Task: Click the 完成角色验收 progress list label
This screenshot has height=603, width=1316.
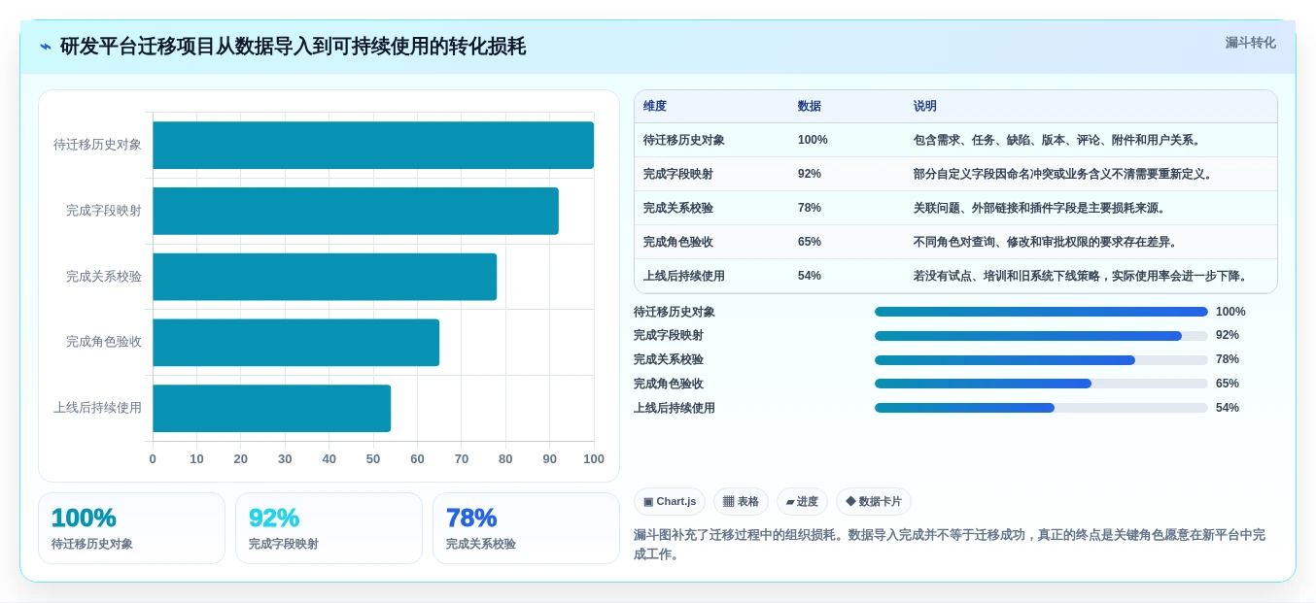Action: point(669,384)
